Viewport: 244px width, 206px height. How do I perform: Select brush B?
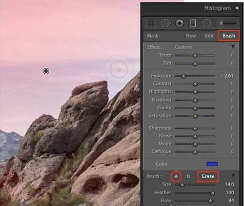(x=188, y=176)
